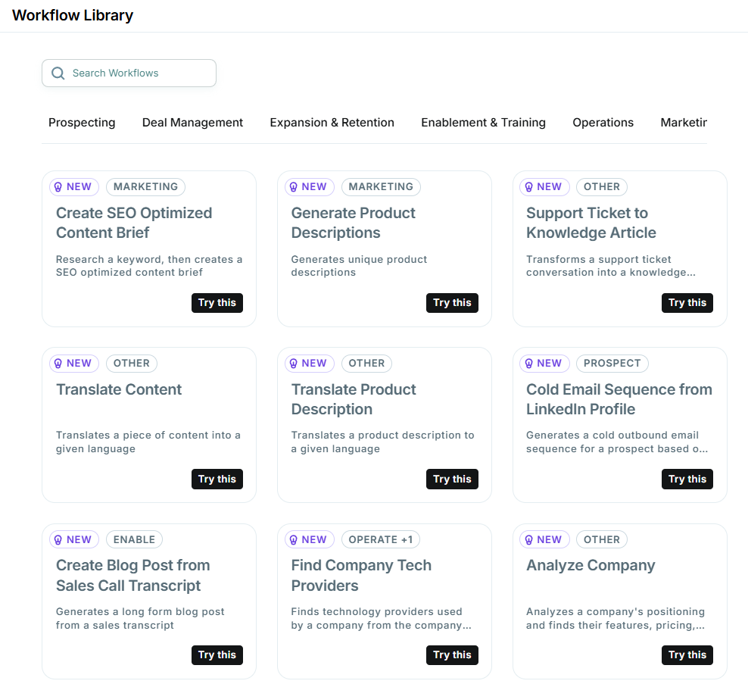Screen dimensions: 748x684
Task: Click Try this on Create Blog Post card
Action: (x=217, y=655)
